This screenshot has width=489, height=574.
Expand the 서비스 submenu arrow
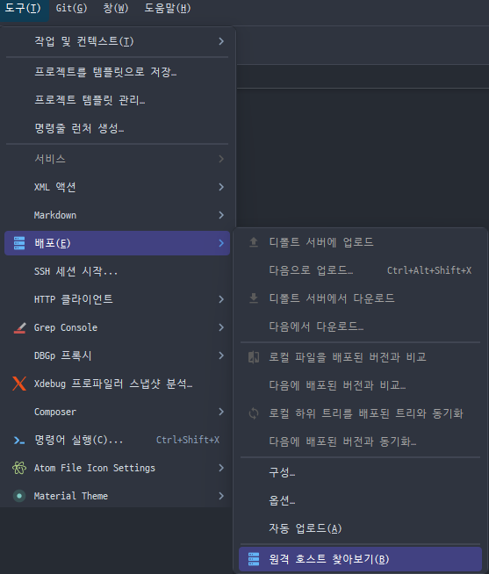coord(221,159)
